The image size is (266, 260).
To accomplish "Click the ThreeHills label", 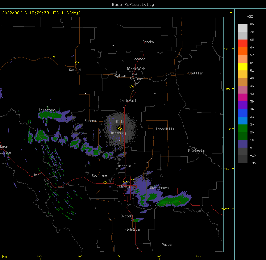I will click(165, 129).
